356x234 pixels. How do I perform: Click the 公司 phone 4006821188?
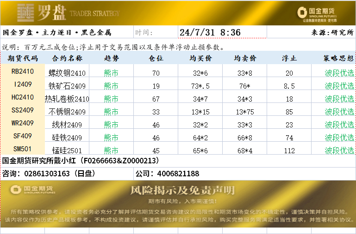point(167,174)
